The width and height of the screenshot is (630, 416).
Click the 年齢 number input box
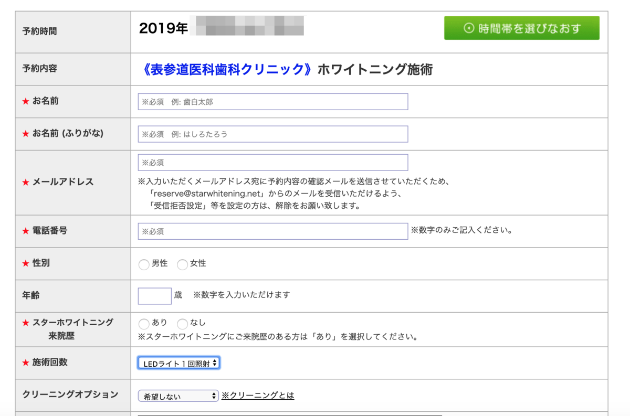155,296
